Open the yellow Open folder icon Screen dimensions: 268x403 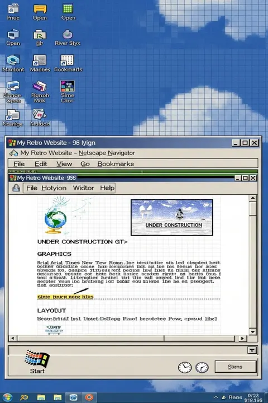[40, 12]
